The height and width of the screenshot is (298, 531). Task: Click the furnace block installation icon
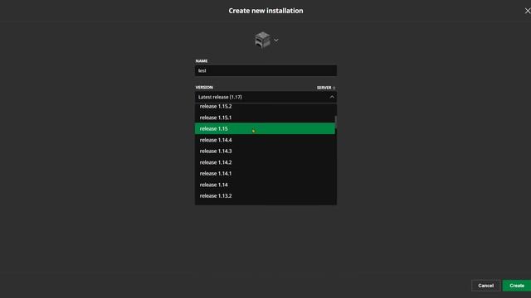tap(262, 40)
